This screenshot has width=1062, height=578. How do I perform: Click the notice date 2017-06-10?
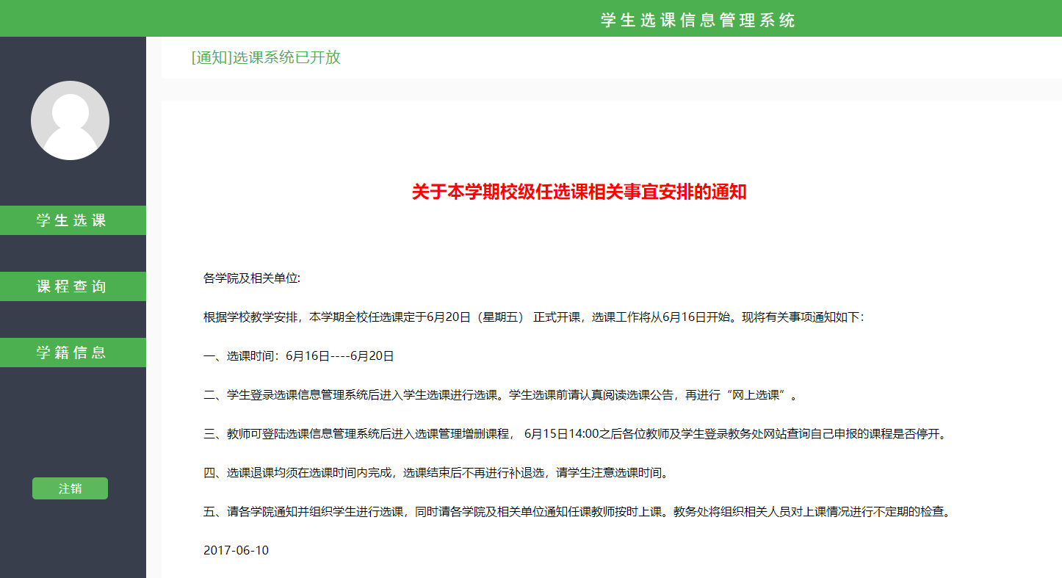(236, 551)
